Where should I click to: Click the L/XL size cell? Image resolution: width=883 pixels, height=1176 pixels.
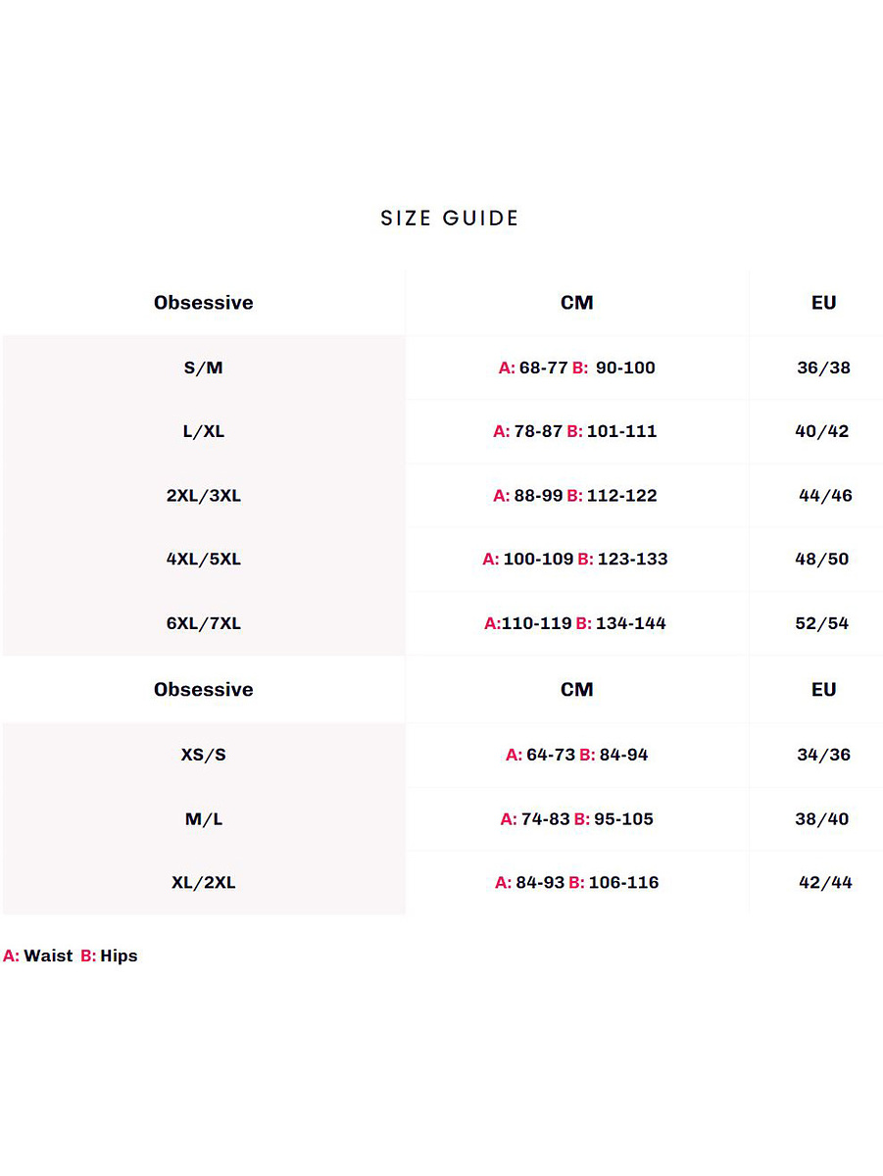coord(204,432)
